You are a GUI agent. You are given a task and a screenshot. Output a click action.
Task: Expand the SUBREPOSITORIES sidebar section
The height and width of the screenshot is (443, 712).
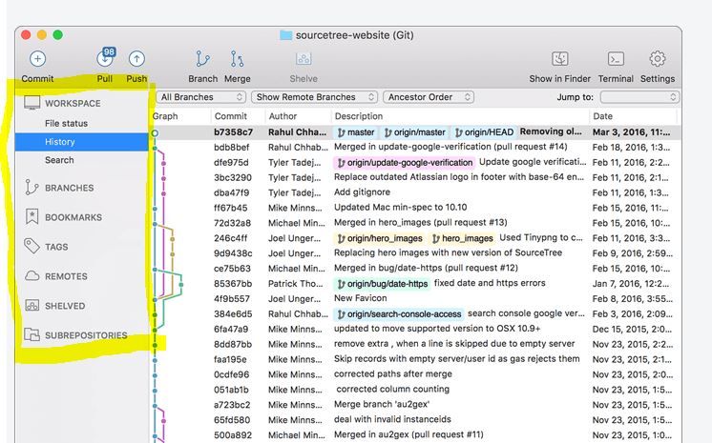(86, 335)
